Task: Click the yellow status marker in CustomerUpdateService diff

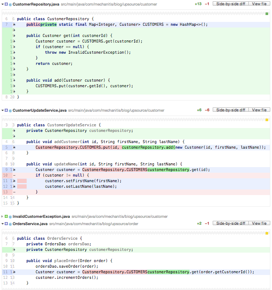Action: (x=267, y=120)
